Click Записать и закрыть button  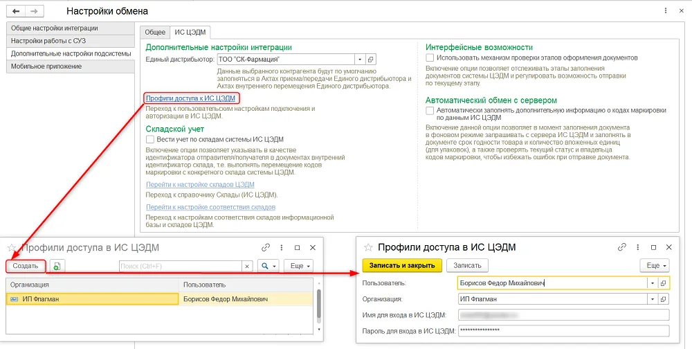point(401,265)
